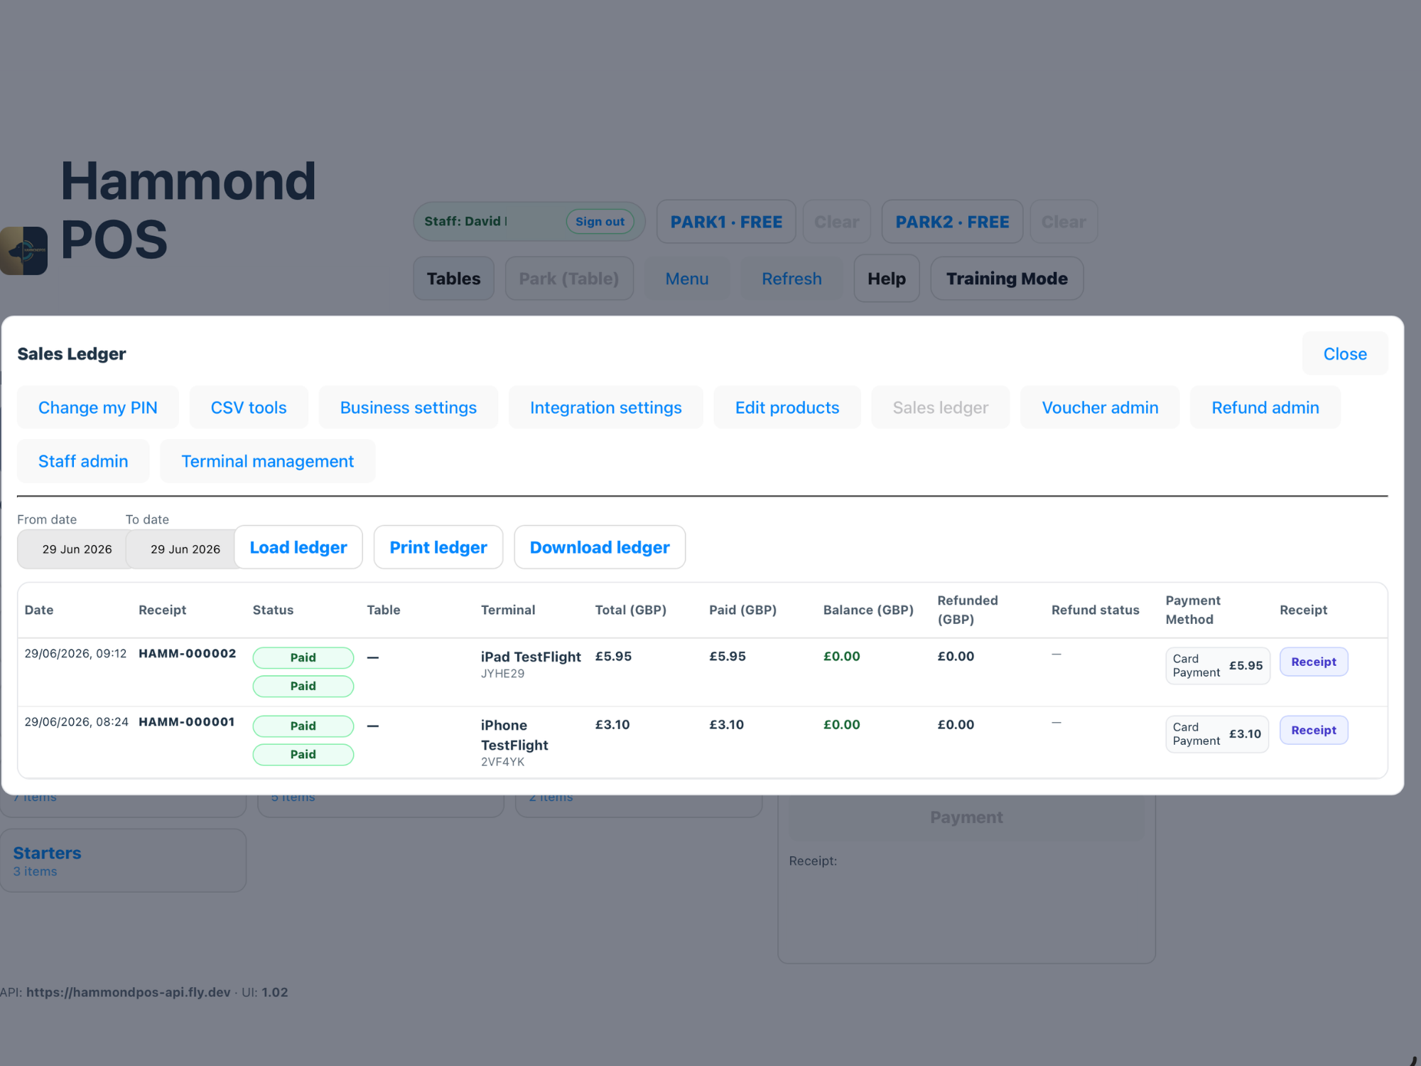1421x1066 pixels.
Task: Click Load ledger button
Action: [298, 547]
